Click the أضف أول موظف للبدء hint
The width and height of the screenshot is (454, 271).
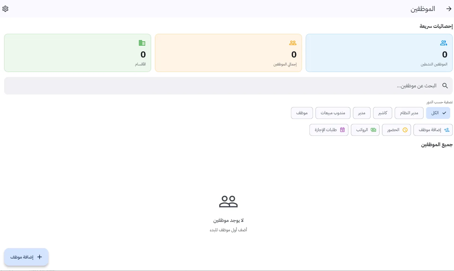point(228,230)
